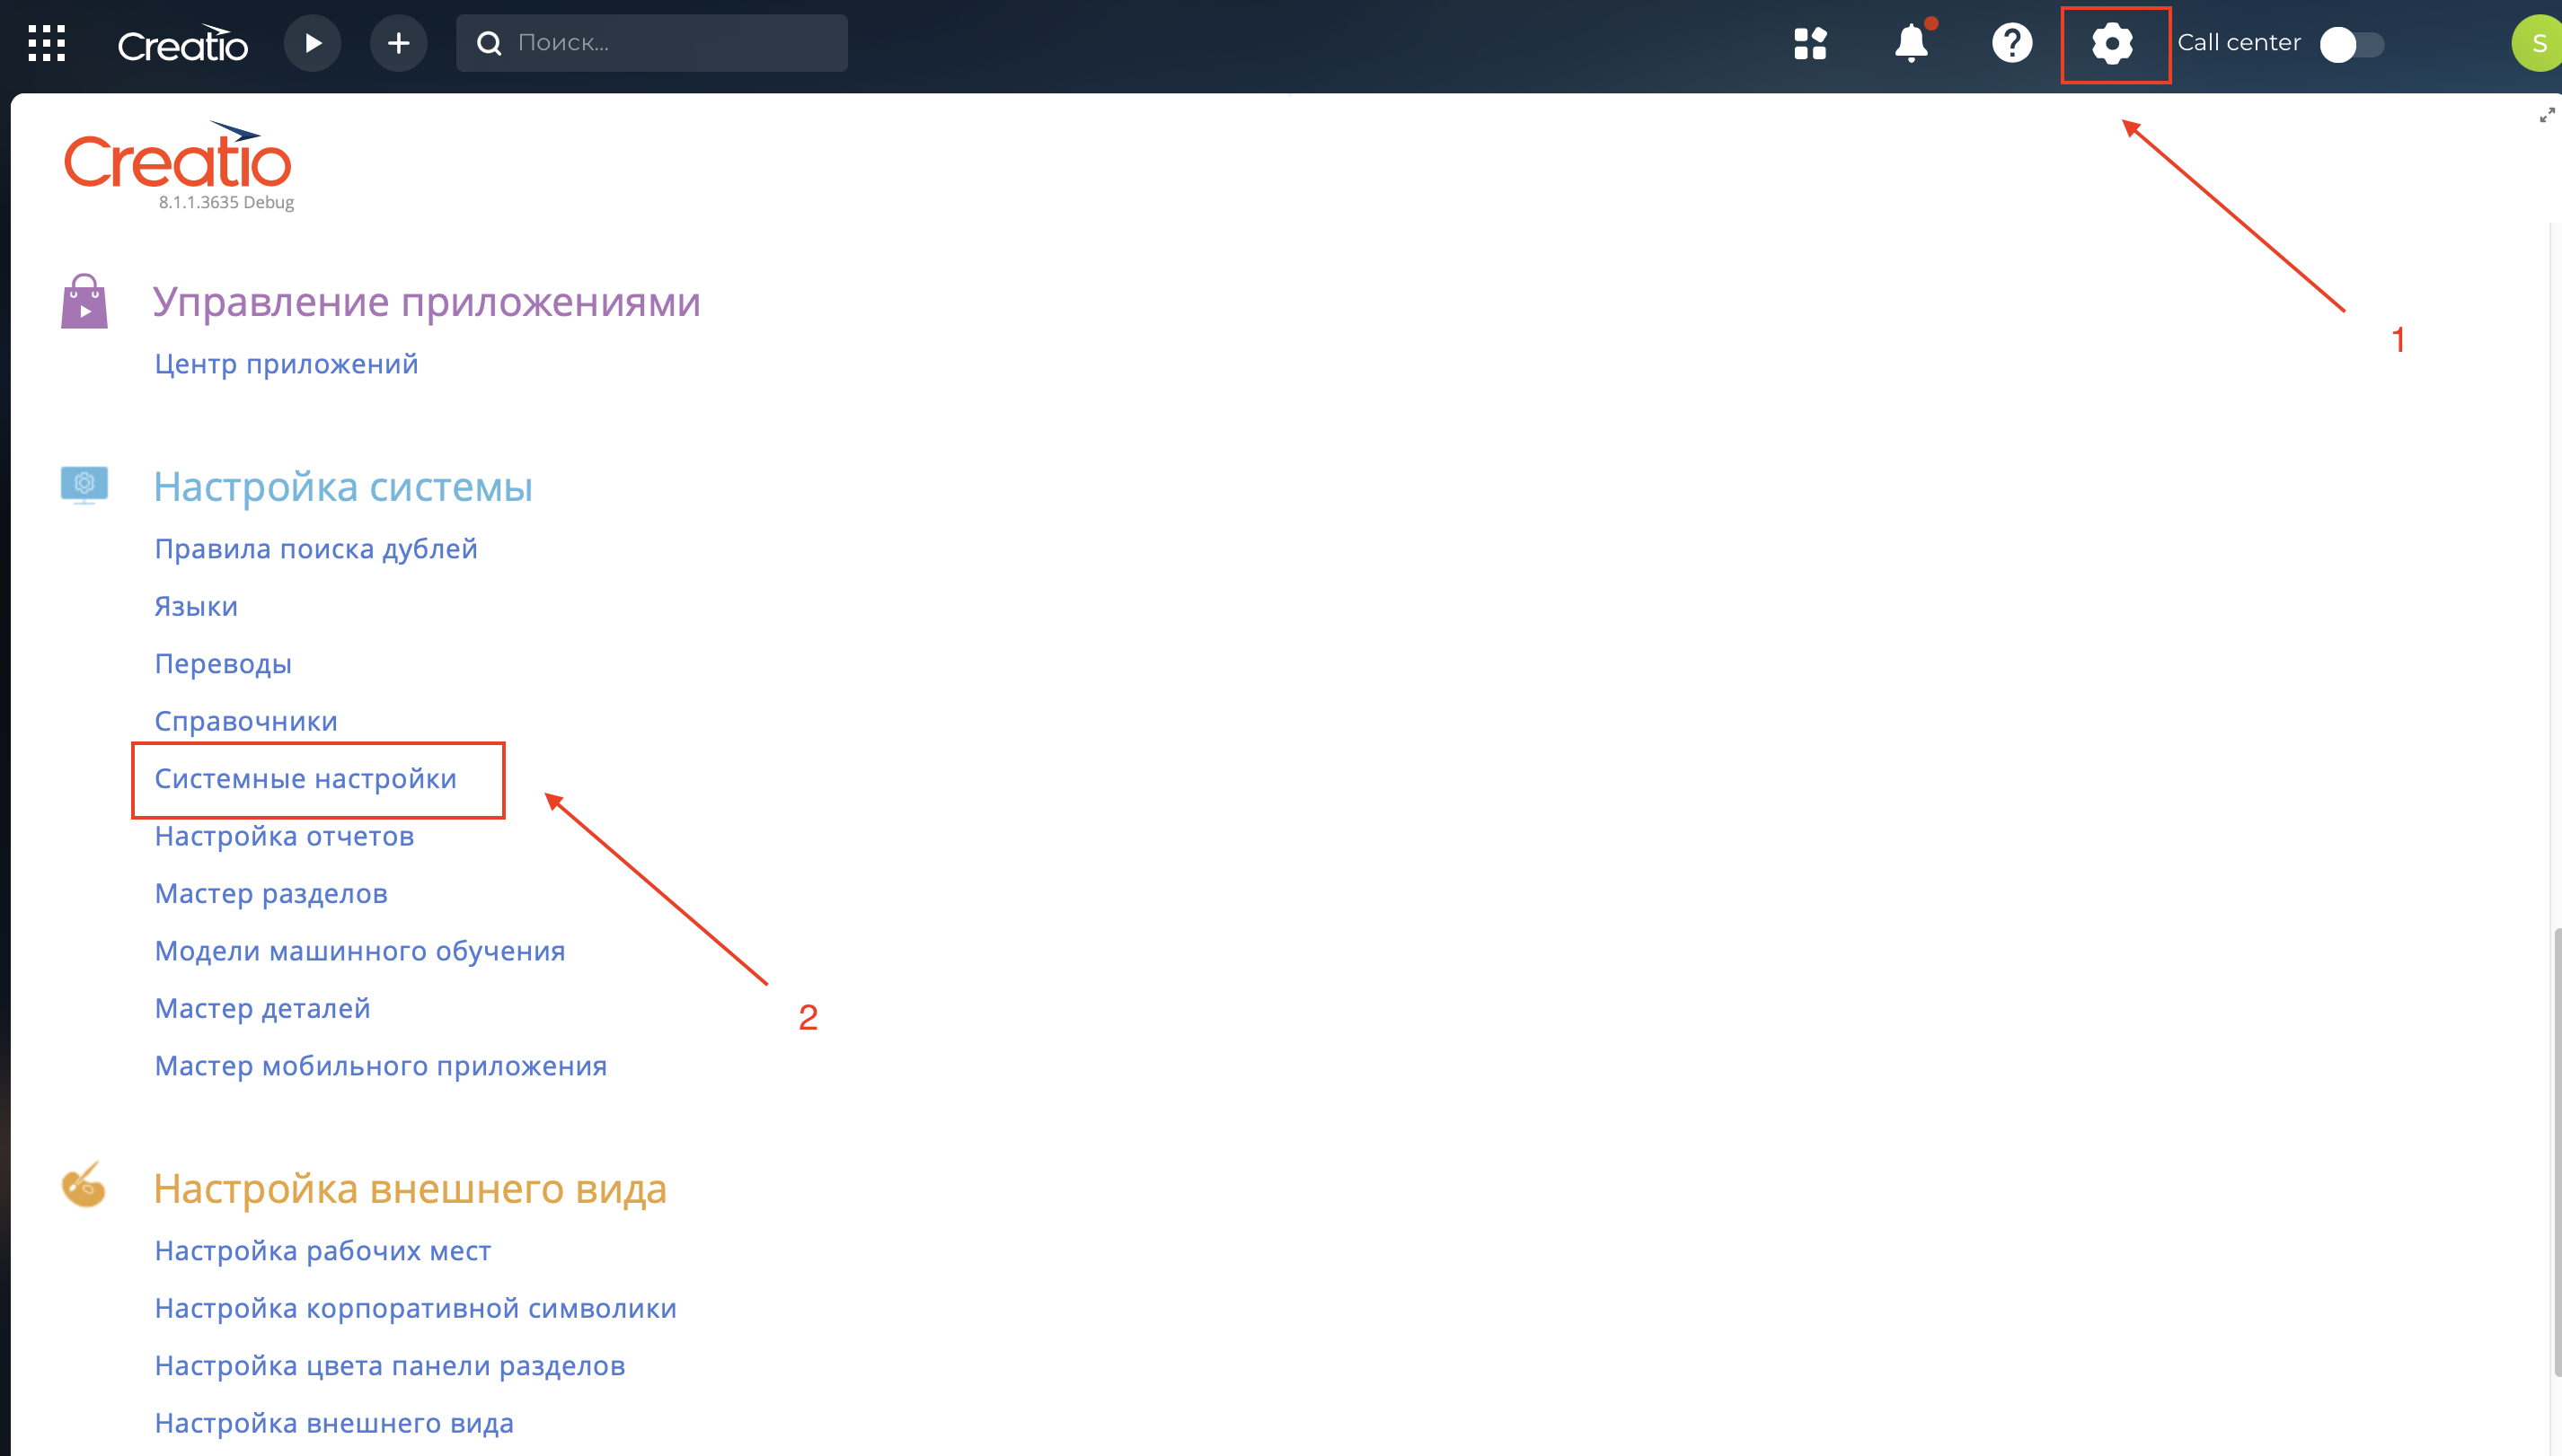Click the Creatio logo in top bar
2562x1456 pixels.
(x=182, y=44)
